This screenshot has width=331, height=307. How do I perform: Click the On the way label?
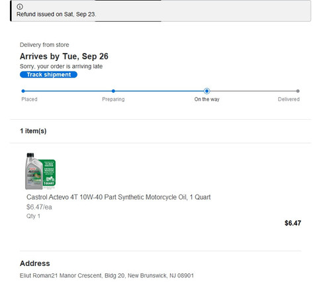click(207, 99)
